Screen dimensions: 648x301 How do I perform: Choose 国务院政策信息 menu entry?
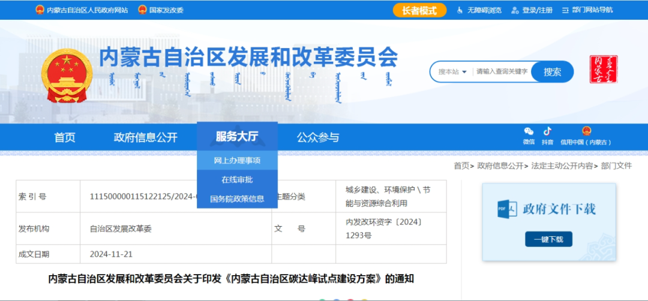pyautogui.click(x=237, y=199)
